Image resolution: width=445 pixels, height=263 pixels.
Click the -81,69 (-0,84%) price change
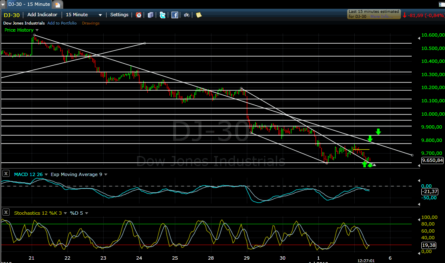pos(423,15)
